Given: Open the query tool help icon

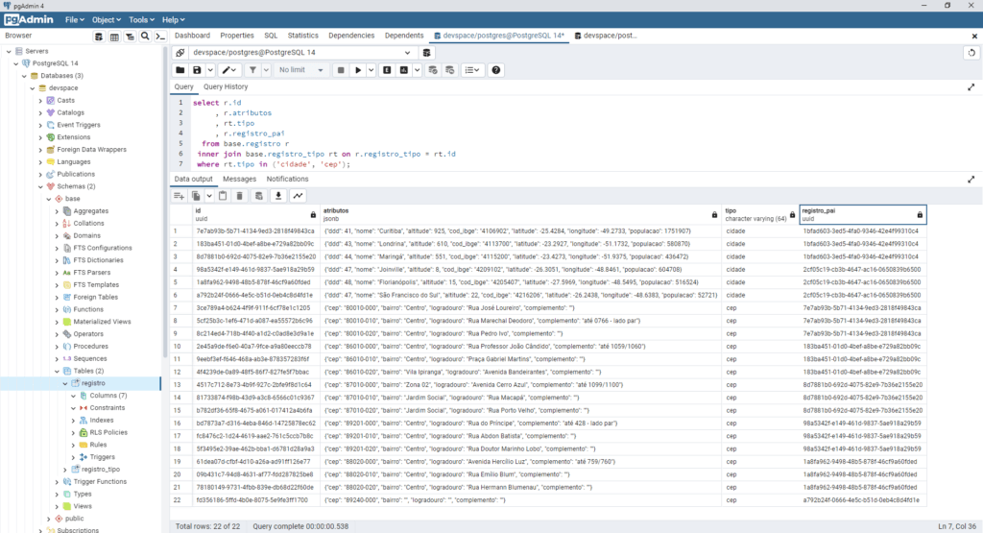Looking at the screenshot, I should click(496, 70).
